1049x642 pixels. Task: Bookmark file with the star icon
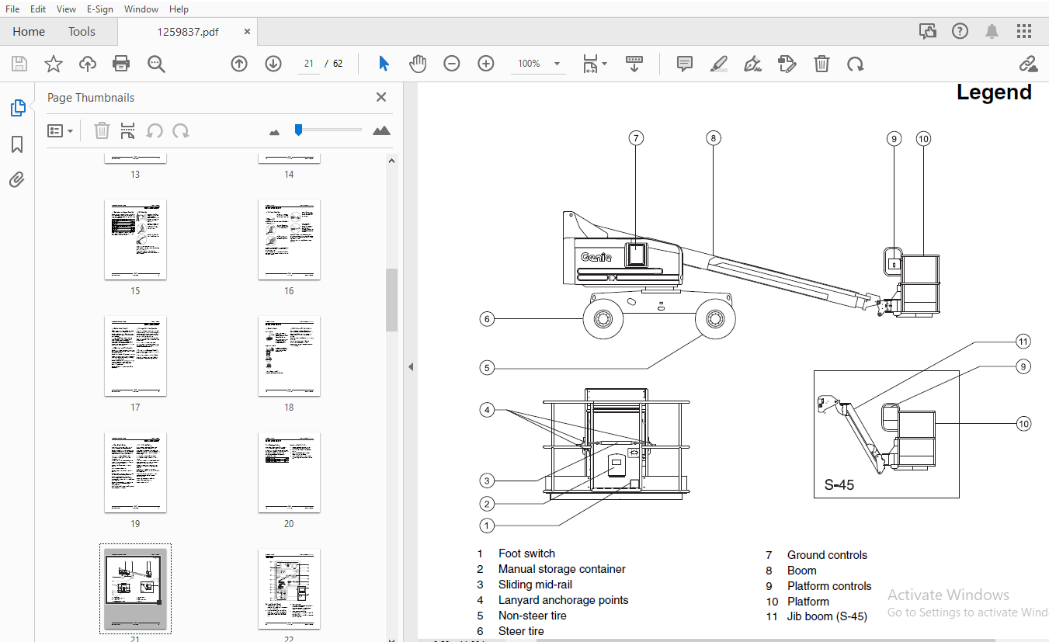[54, 64]
